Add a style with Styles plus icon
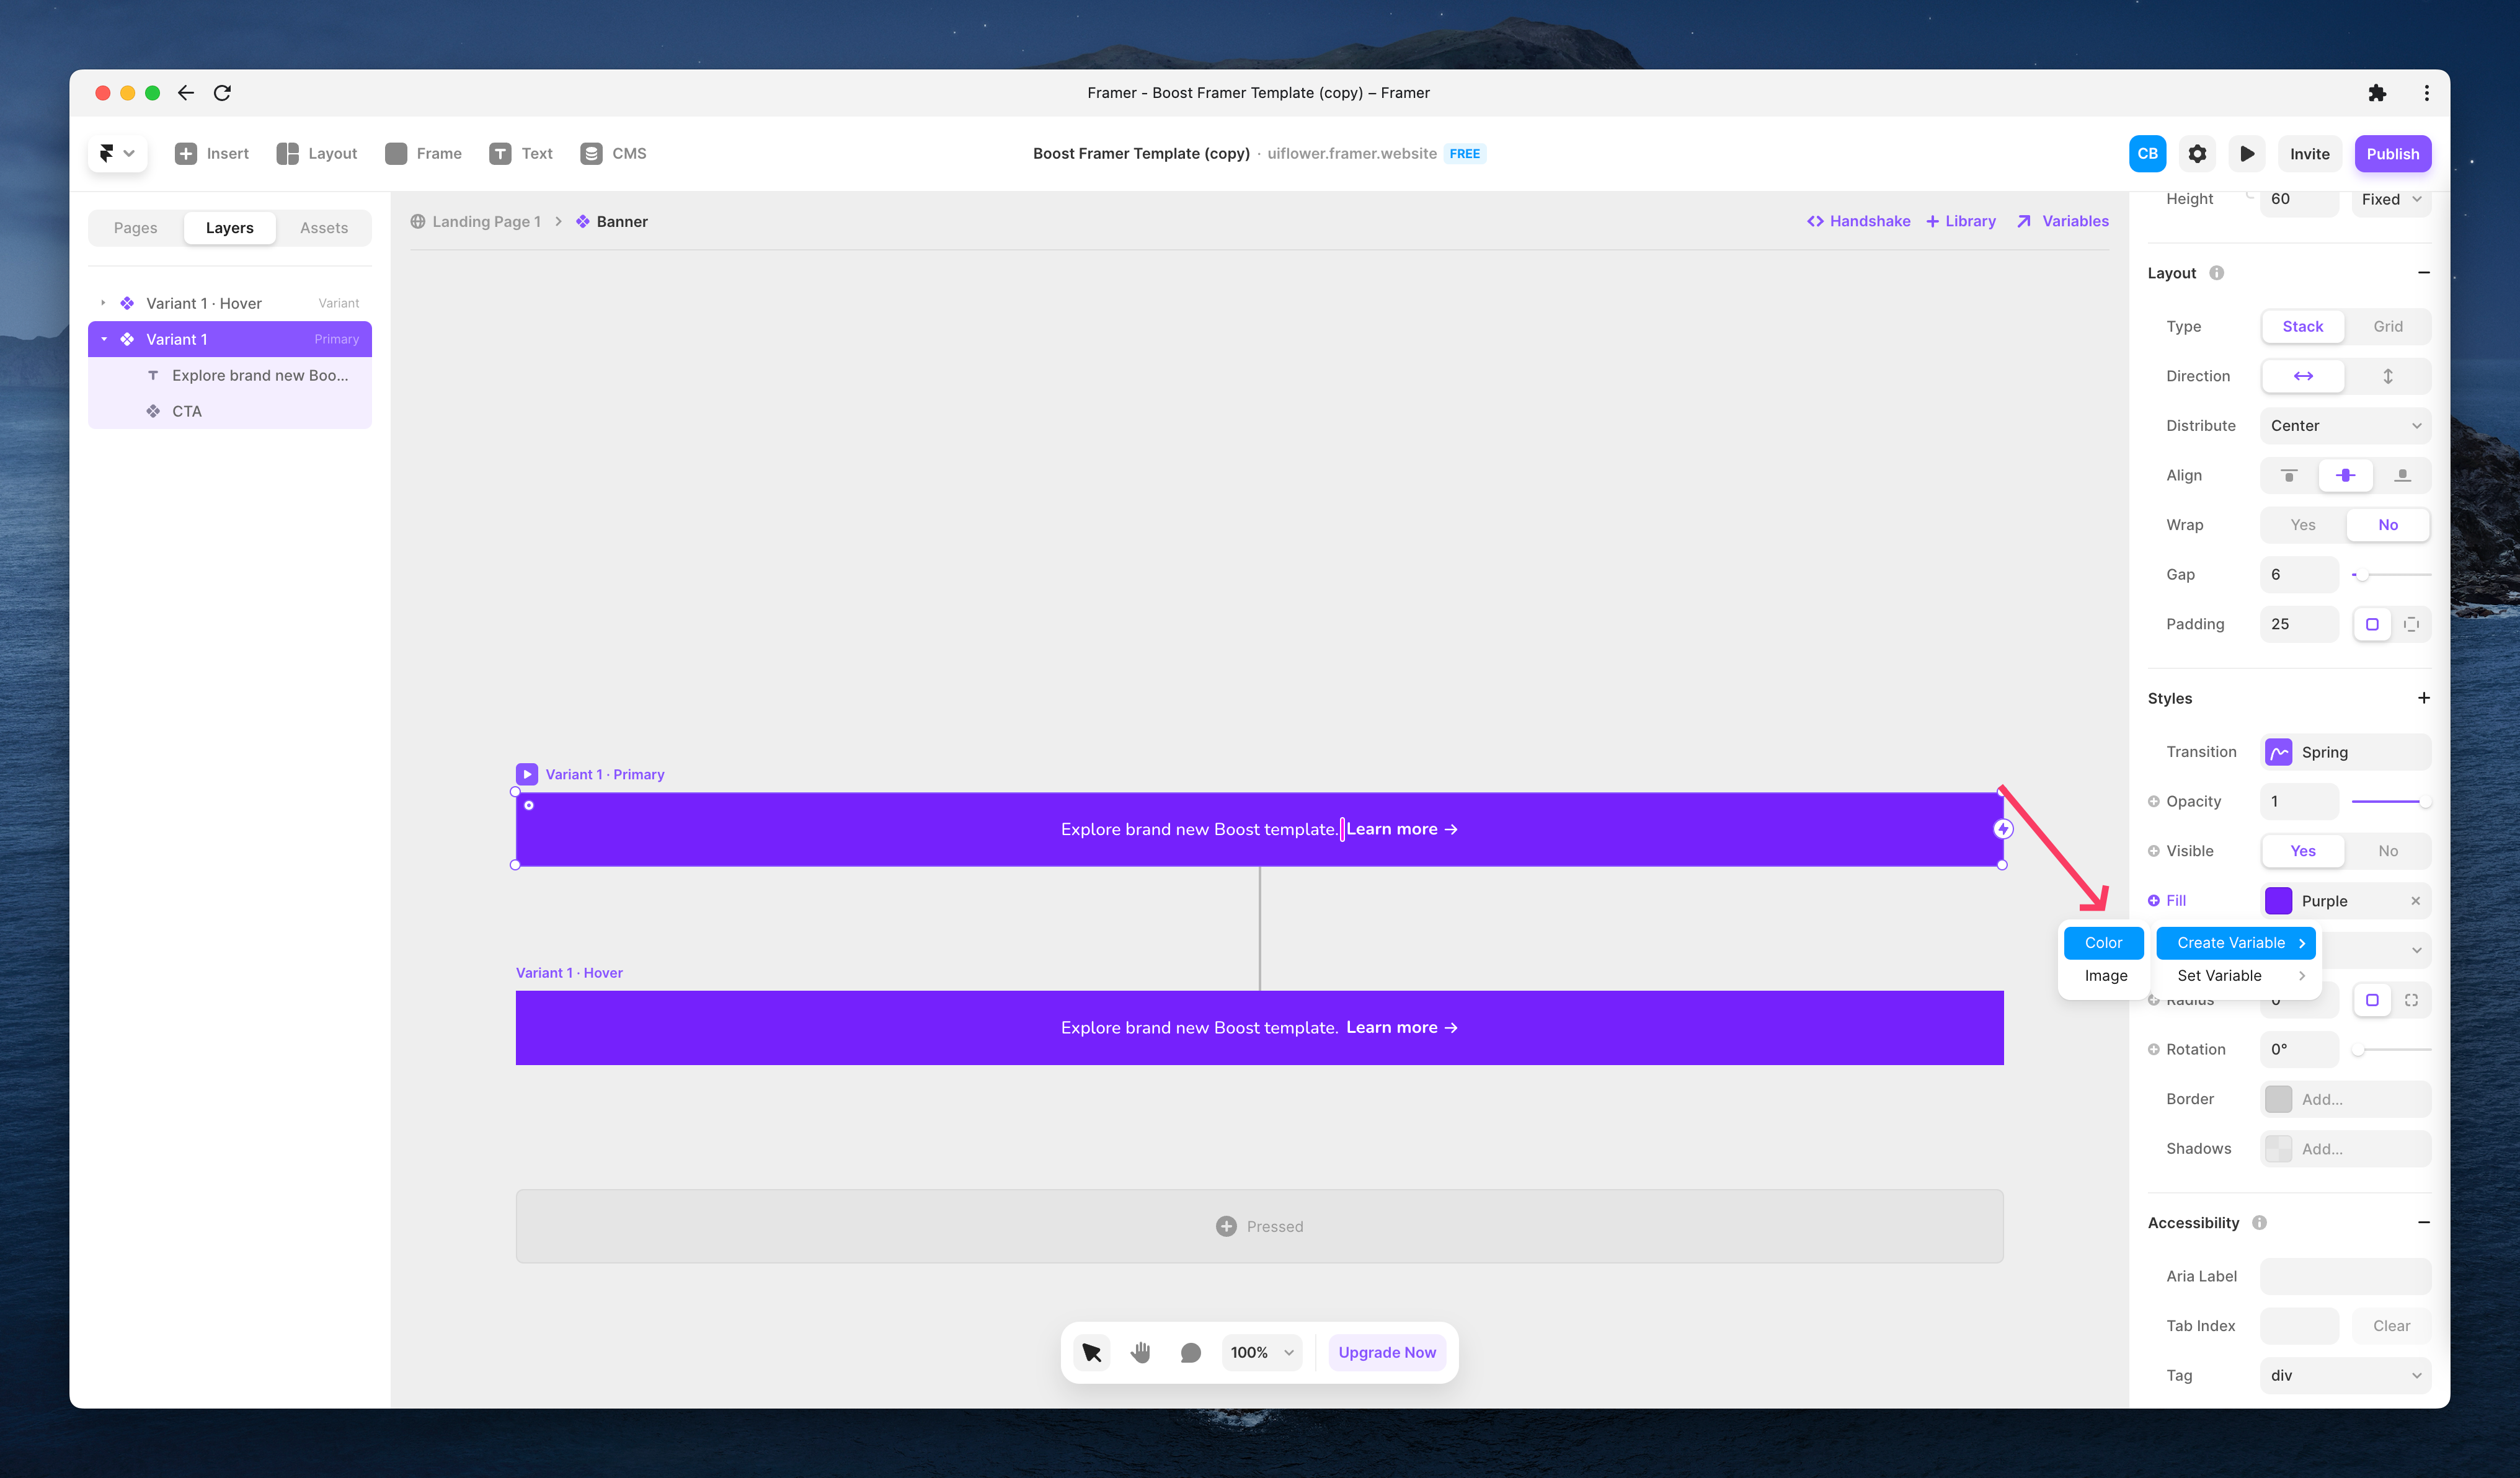 click(2423, 698)
